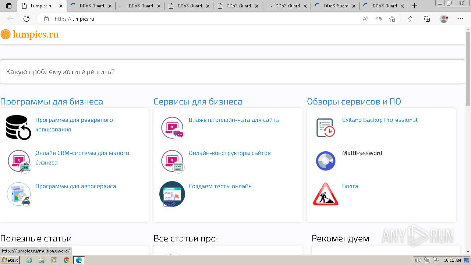Open 'Программы для резервного копирования' link

point(74,125)
